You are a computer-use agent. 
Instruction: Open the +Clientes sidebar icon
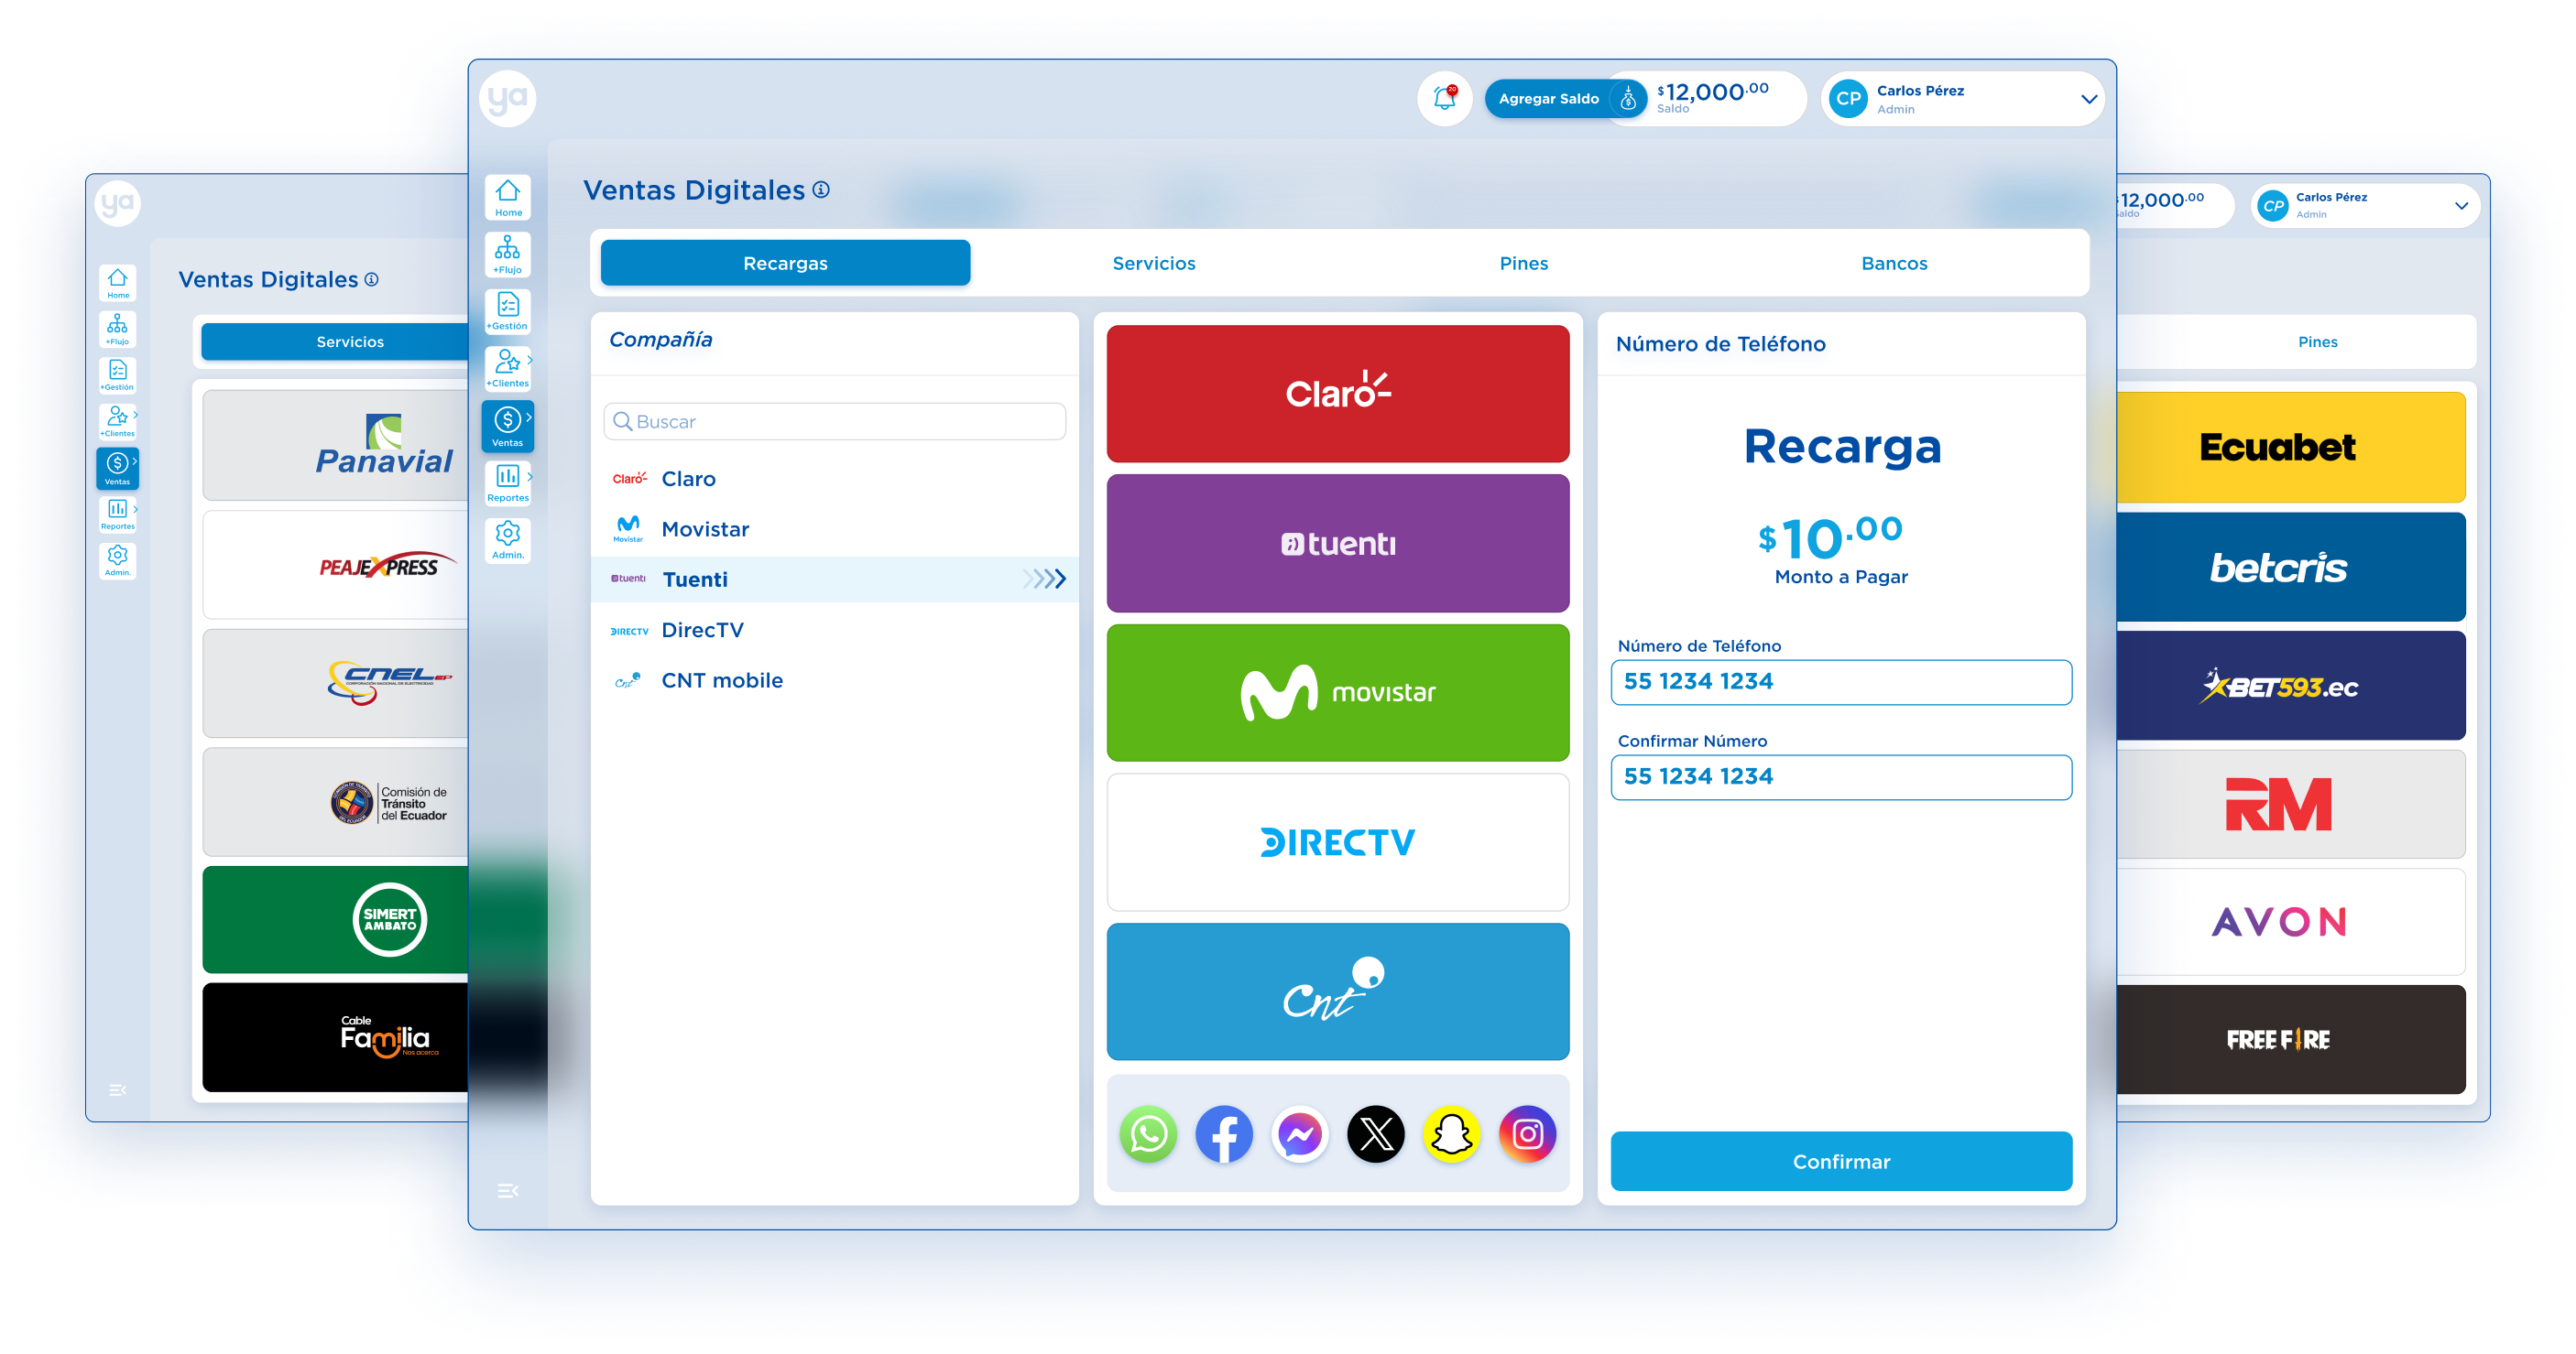pyautogui.click(x=508, y=368)
